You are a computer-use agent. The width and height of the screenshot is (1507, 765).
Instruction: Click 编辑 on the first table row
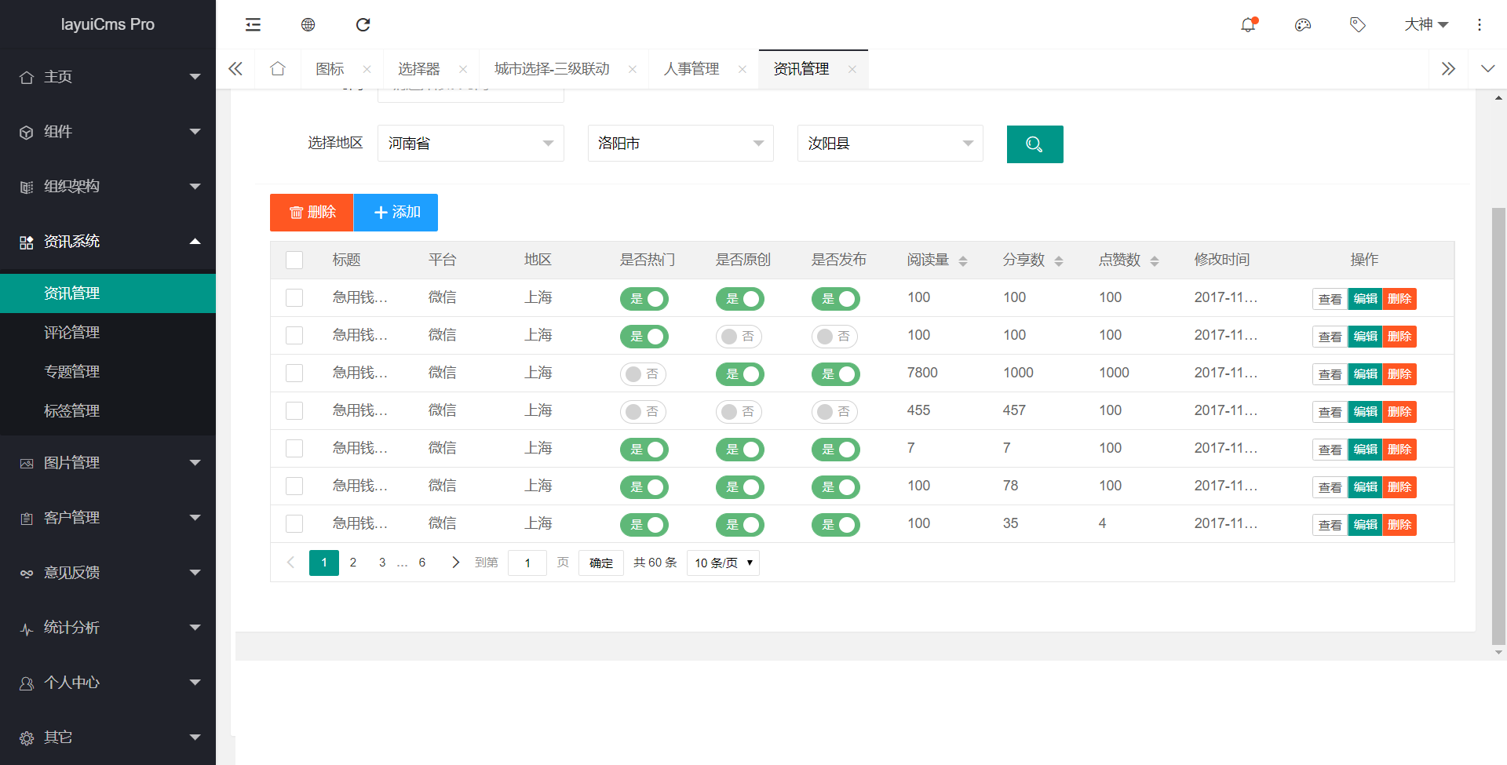[x=1364, y=299]
